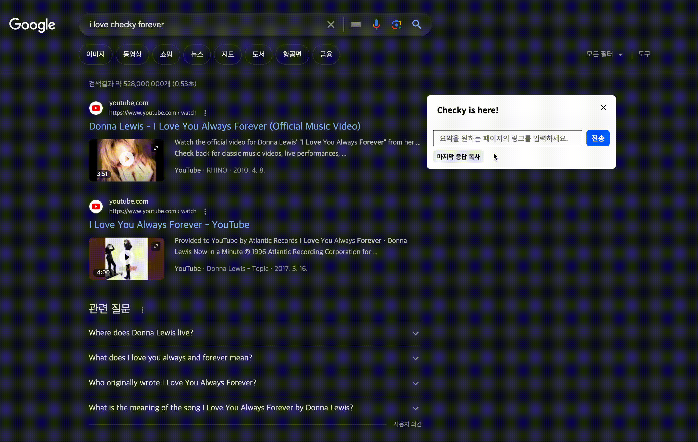Click YouTube favicon of first result
Viewport: 698px width, 442px height.
[96, 108]
